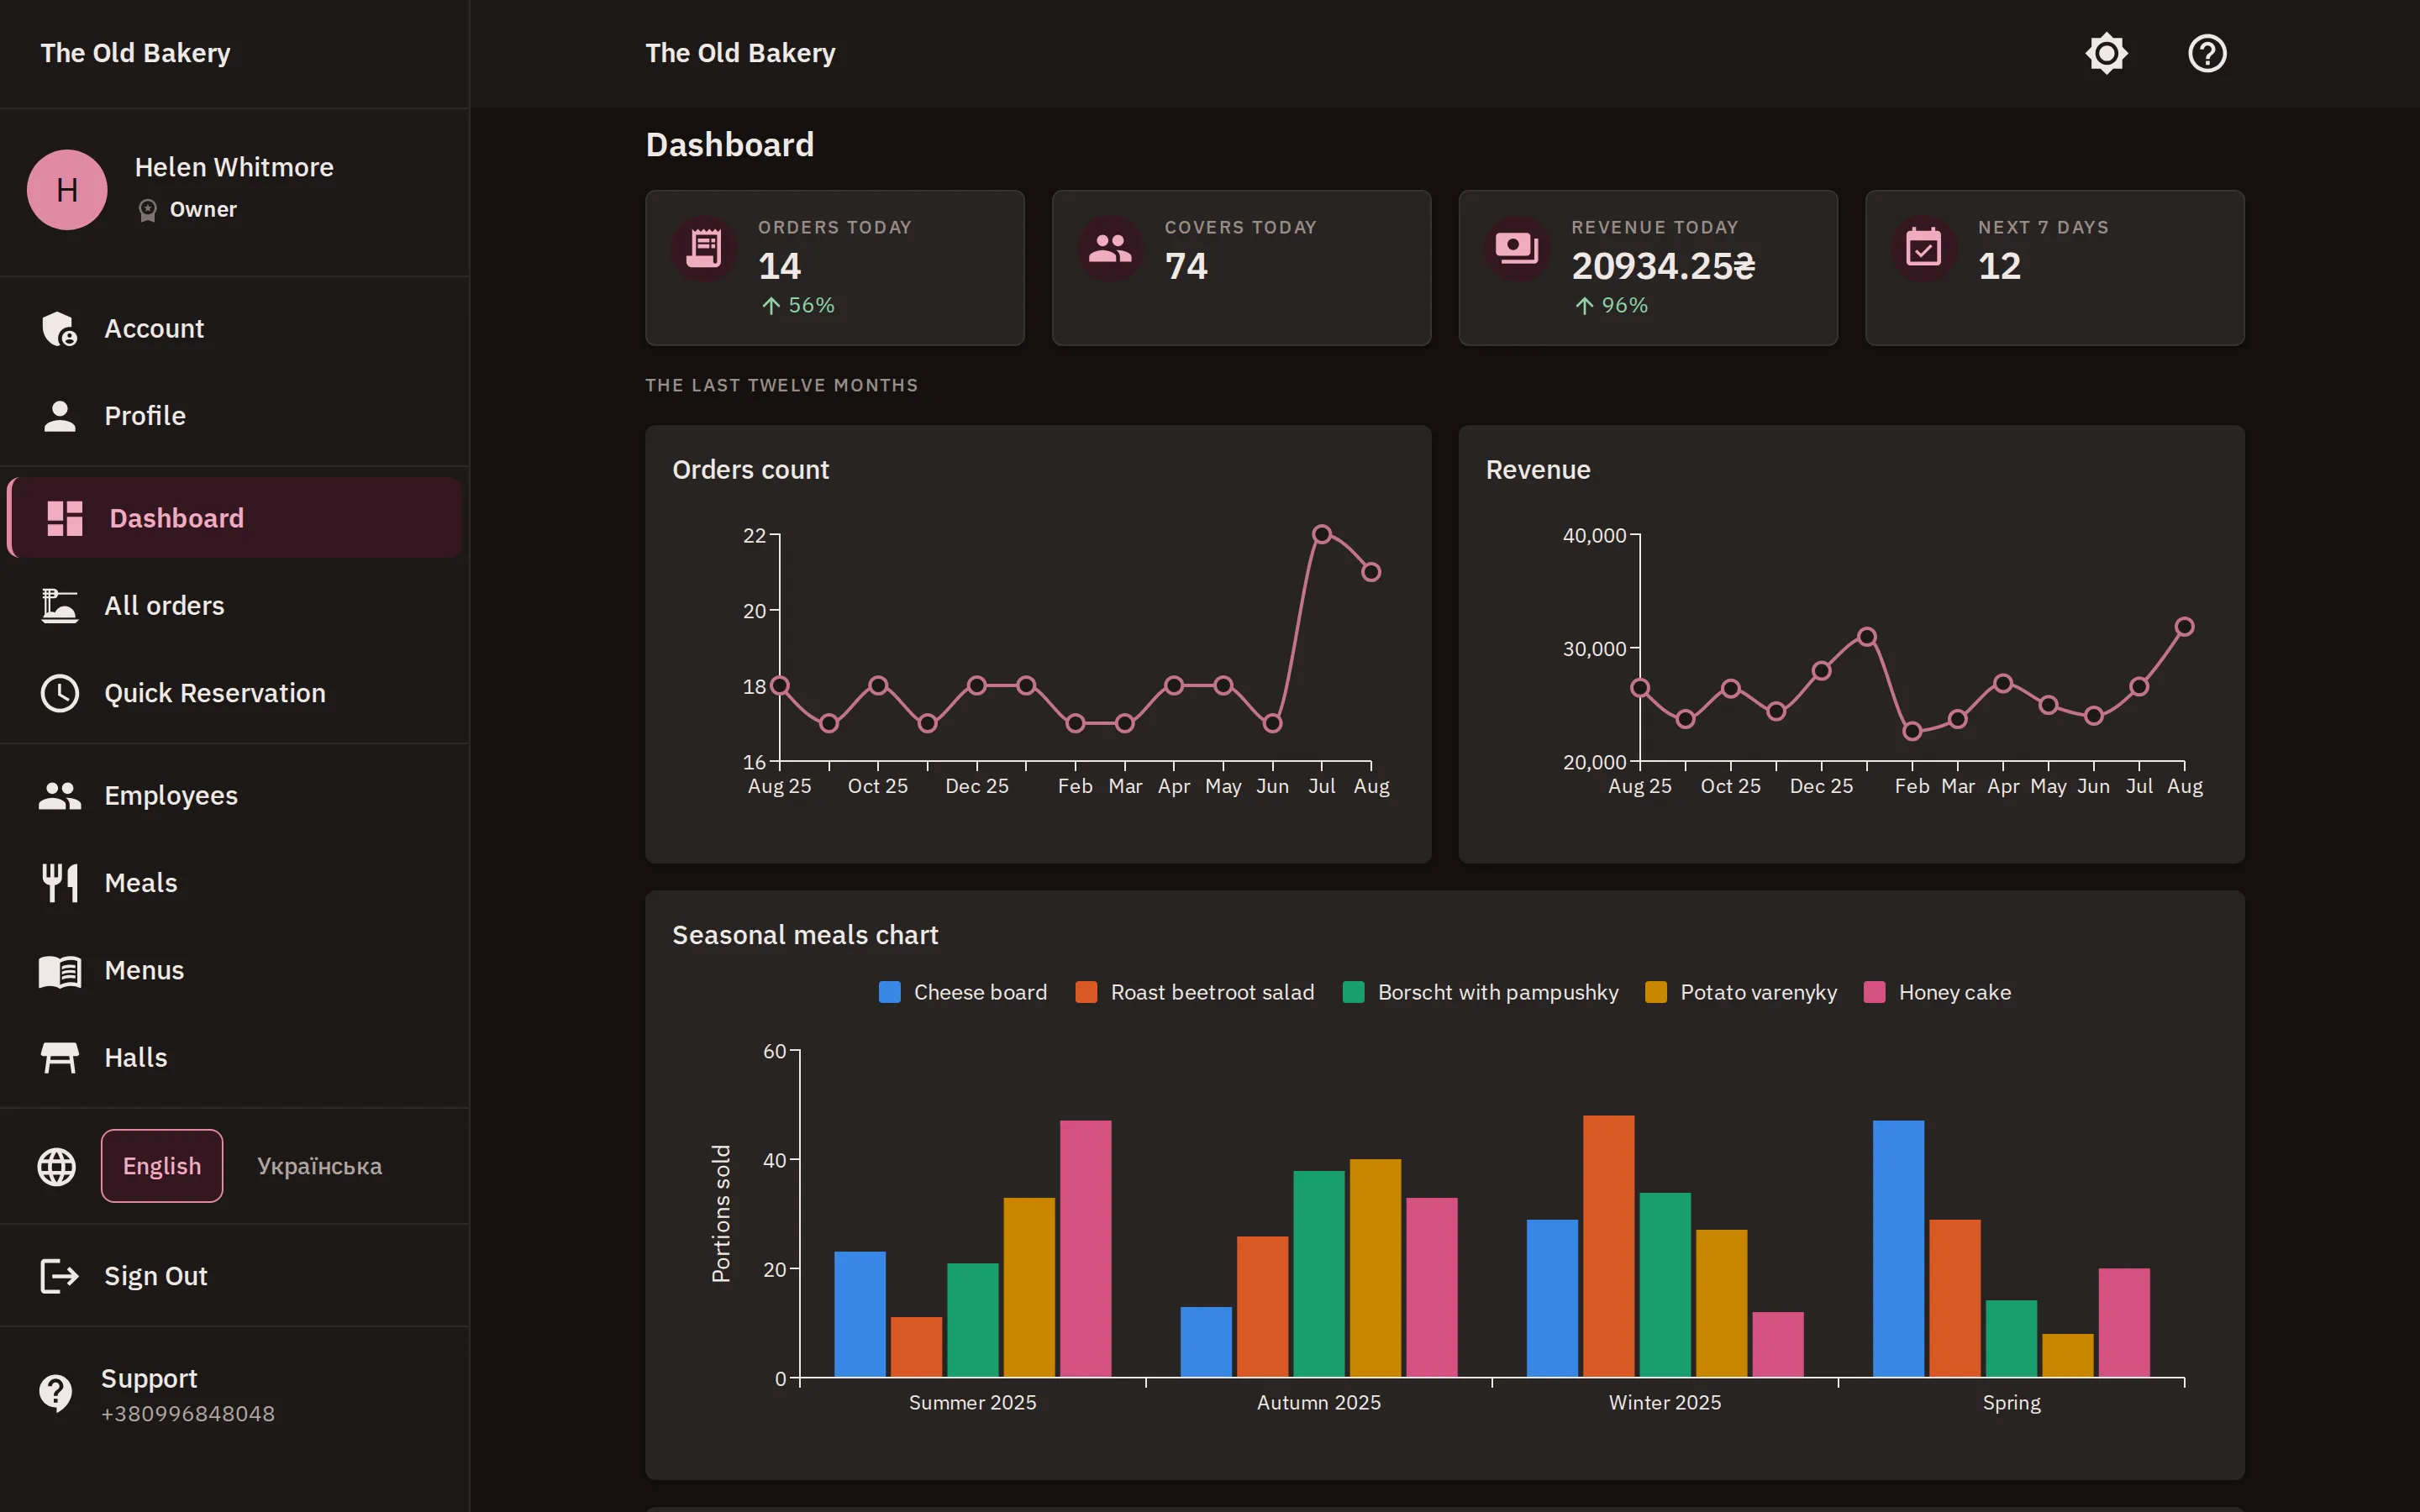Click the Sign Out arrow icon
Viewport: 2420px width, 1512px height.
pyautogui.click(x=60, y=1276)
